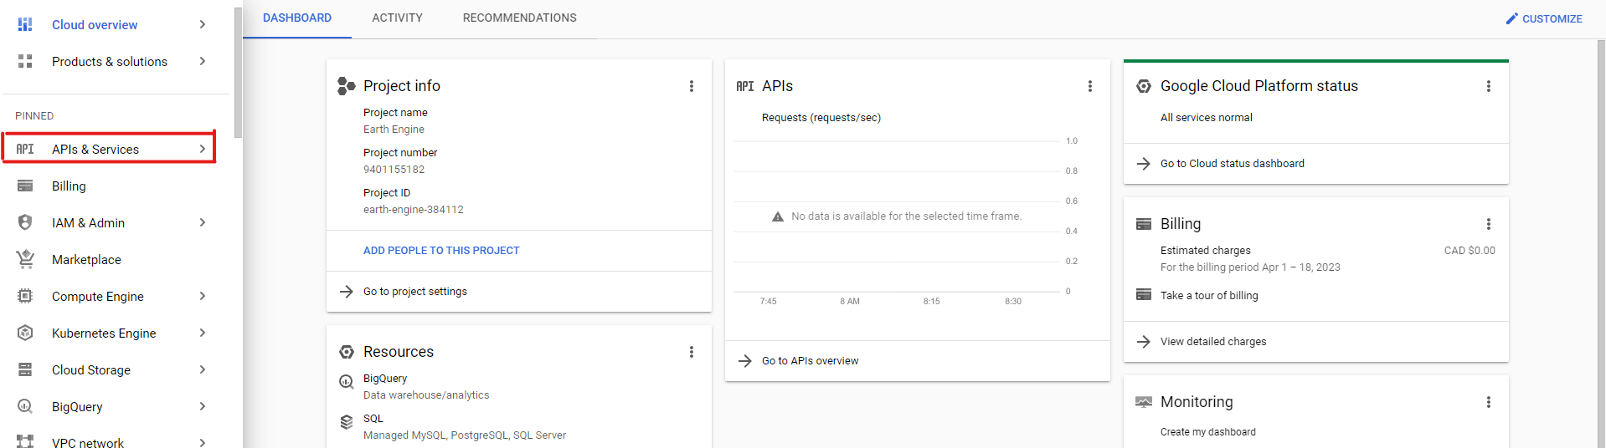The image size is (1606, 448).
Task: Click Add People to This Project
Action: pos(441,250)
